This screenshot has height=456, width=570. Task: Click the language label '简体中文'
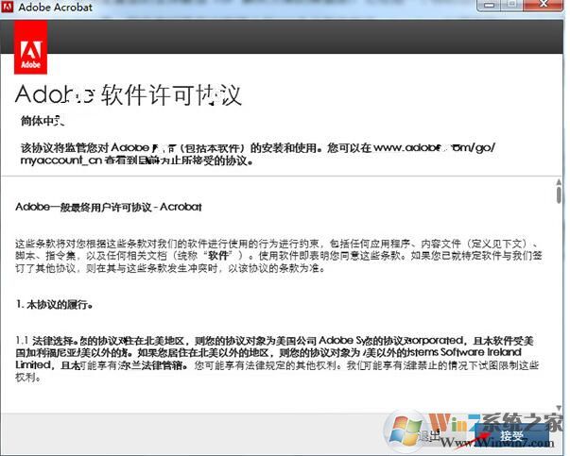click(x=43, y=120)
